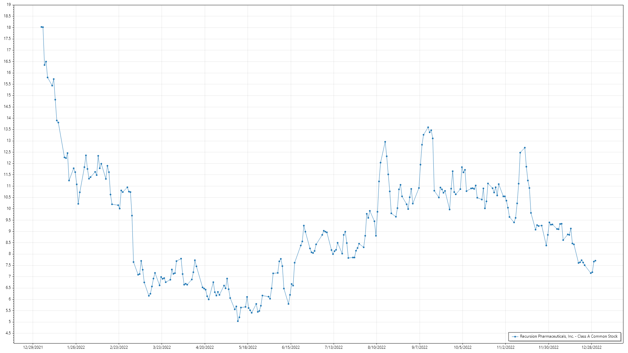Click the last data point of the series
The width and height of the screenshot is (628, 353).
(x=595, y=261)
